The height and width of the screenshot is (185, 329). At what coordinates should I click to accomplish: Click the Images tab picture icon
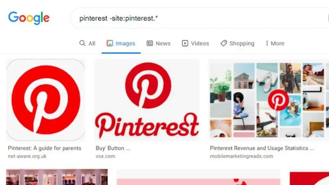(x=110, y=43)
